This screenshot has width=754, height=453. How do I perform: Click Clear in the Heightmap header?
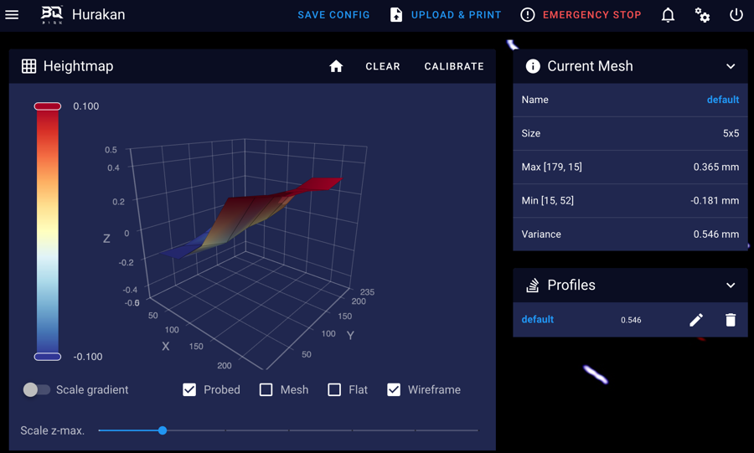[x=383, y=66]
